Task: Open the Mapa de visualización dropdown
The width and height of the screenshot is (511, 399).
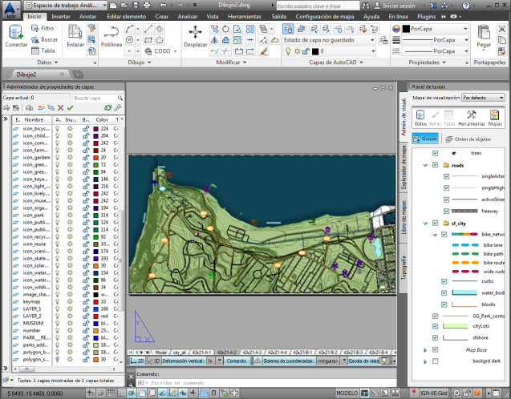Action: point(482,97)
